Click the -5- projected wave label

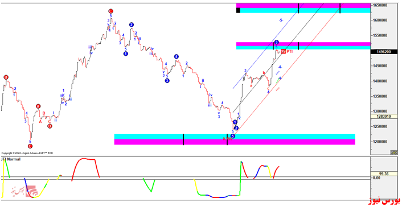tap(281, 20)
